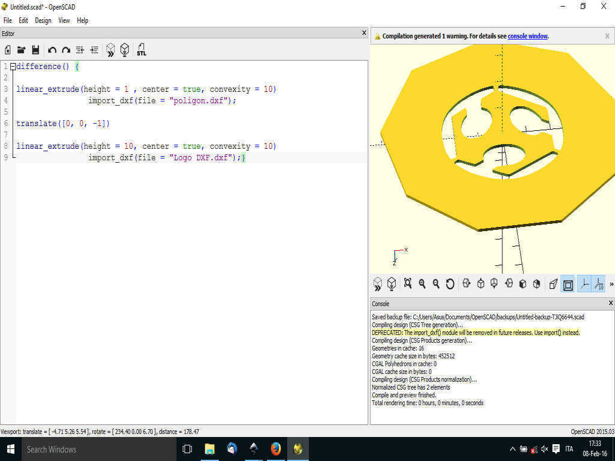Expand hidden viewer toolbar items

point(611,284)
